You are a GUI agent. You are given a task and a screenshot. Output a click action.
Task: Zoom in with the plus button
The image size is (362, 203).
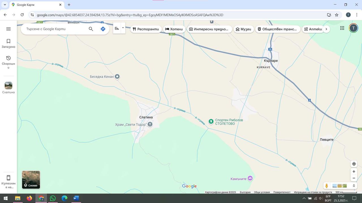tap(354, 171)
